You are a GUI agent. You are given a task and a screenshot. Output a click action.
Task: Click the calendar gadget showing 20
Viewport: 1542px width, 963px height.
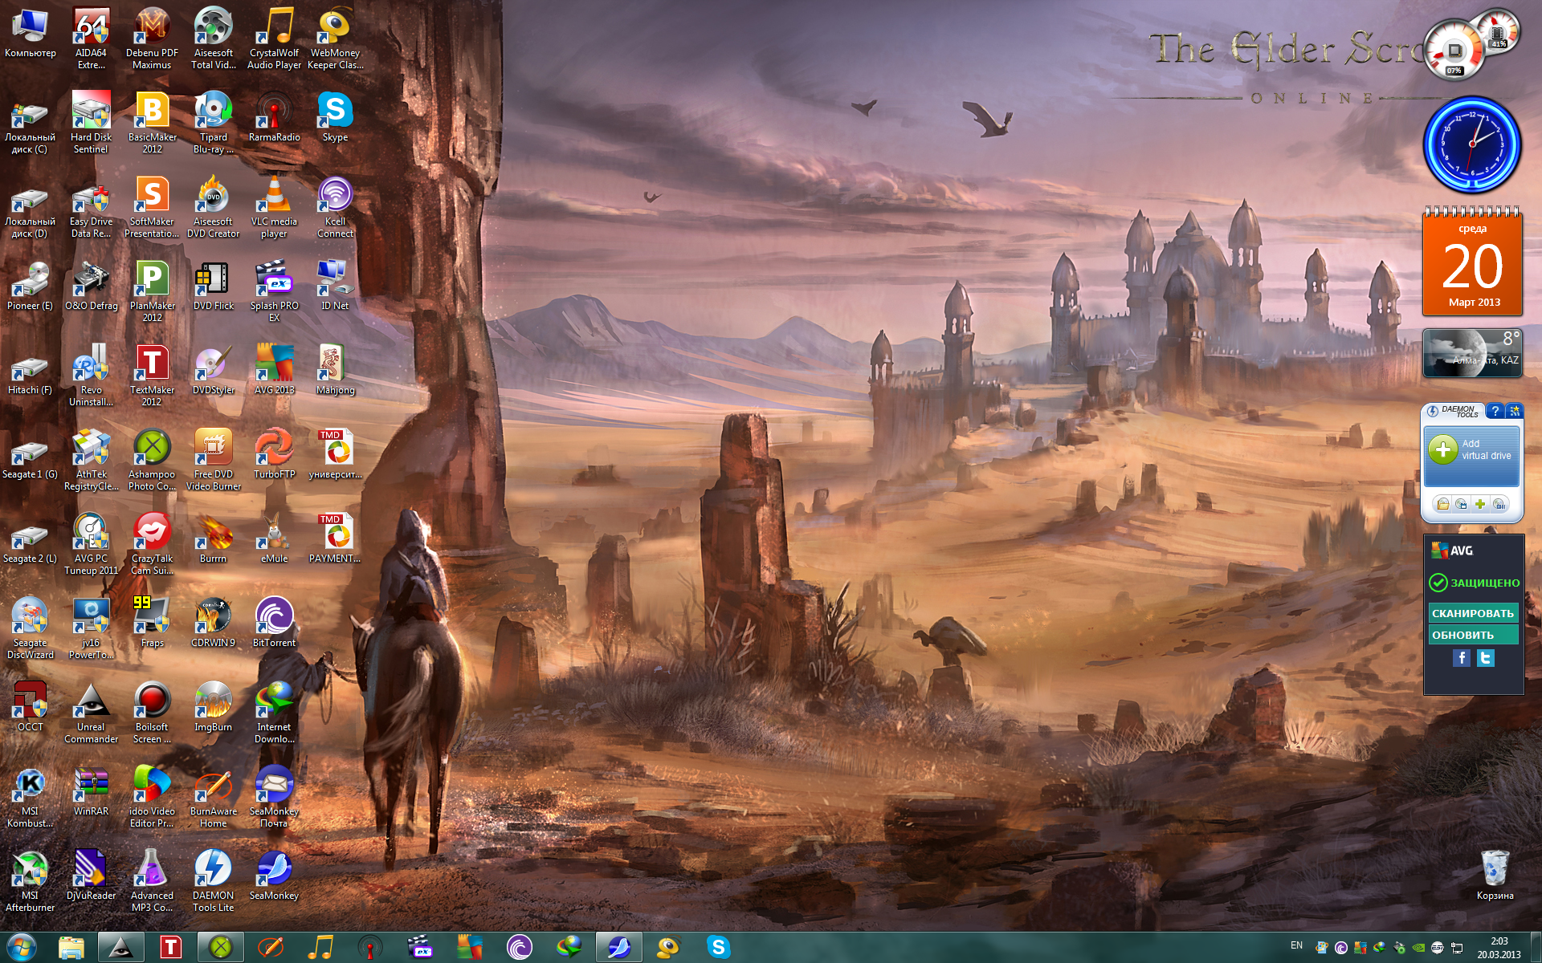pos(1472,265)
